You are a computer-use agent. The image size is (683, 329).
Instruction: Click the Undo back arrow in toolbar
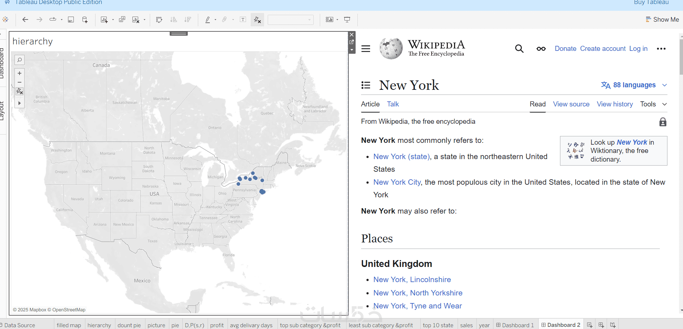pos(25,19)
